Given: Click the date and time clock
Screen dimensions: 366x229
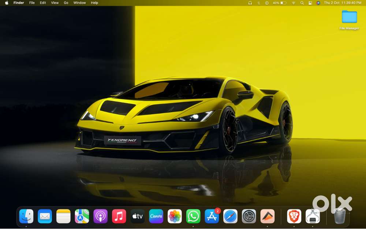Looking at the screenshot, I should 343,3.
